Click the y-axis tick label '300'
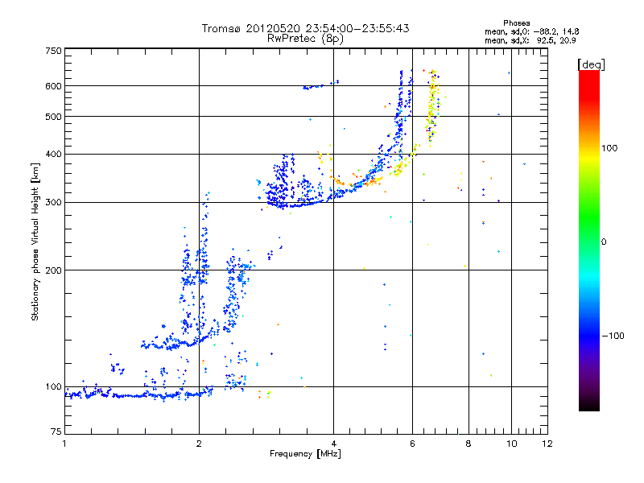The width and height of the screenshot is (644, 483). [53, 202]
